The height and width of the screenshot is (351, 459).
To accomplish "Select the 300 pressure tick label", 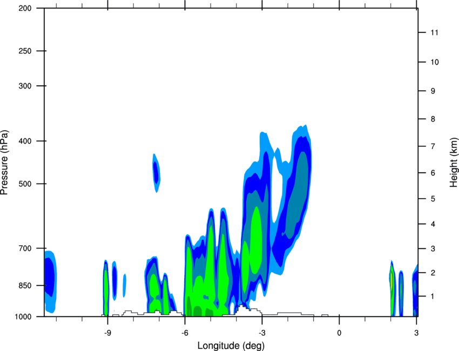I will (25, 86).
